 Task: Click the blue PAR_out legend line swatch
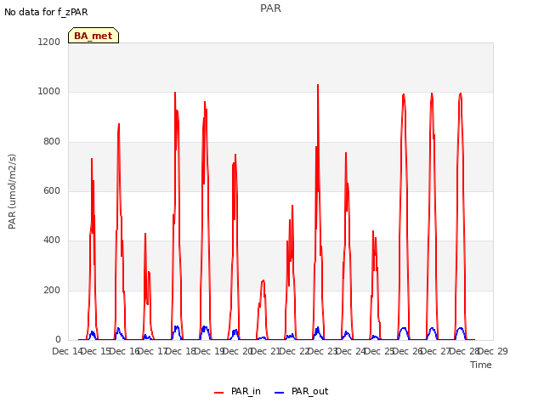click(280, 393)
